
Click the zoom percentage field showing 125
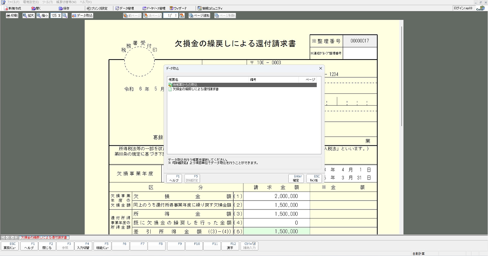pos(54,16)
